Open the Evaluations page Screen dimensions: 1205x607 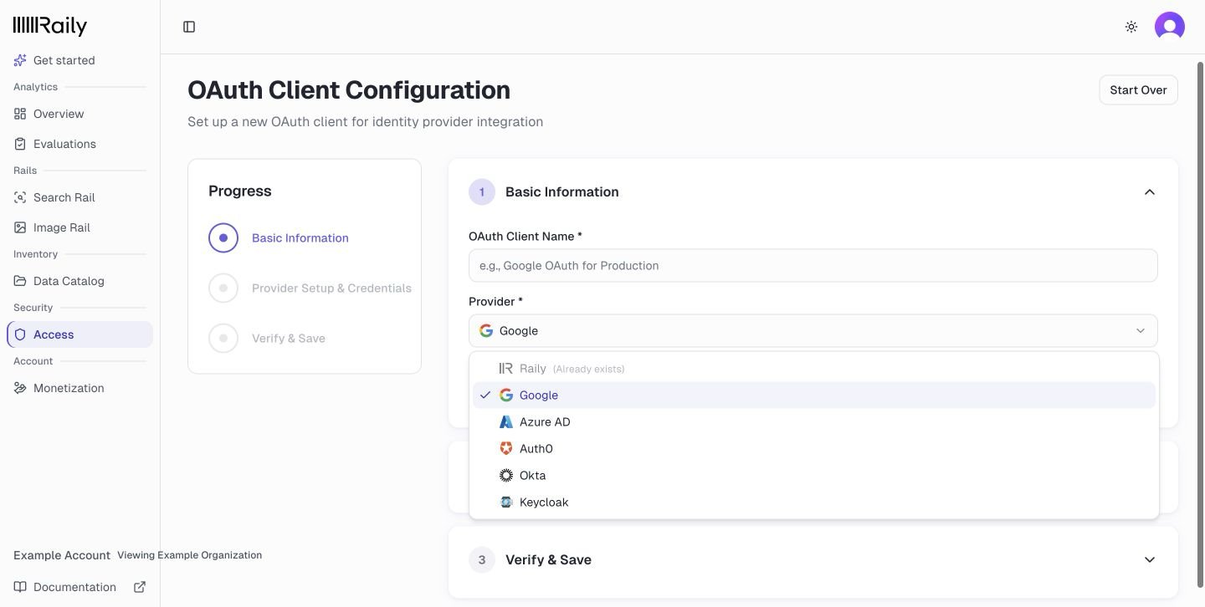79,144
